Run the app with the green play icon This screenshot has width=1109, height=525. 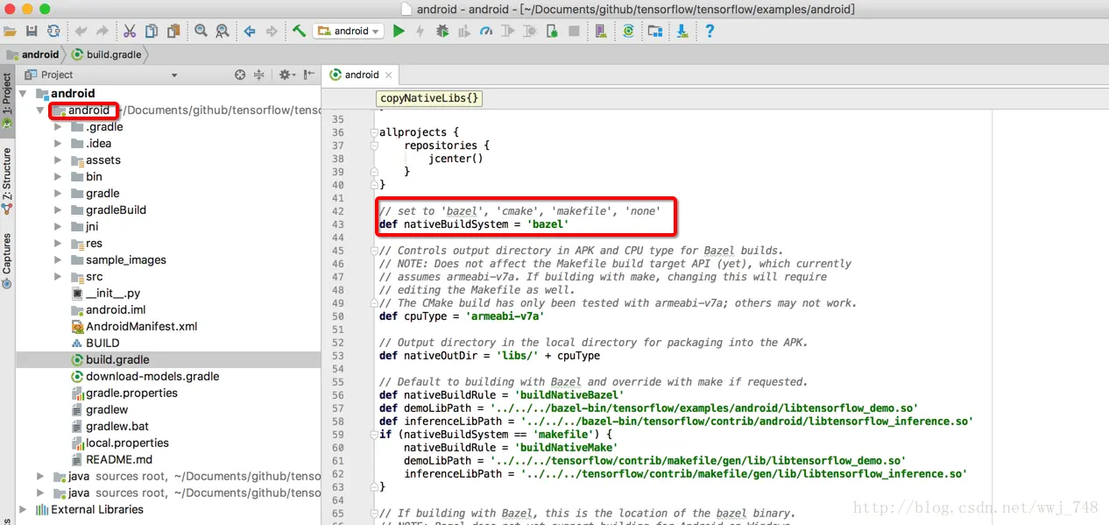[x=399, y=32]
